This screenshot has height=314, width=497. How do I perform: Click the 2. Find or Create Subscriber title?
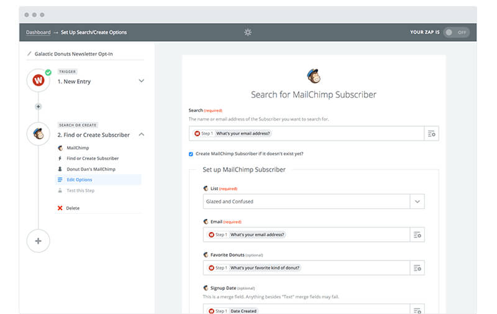94,135
